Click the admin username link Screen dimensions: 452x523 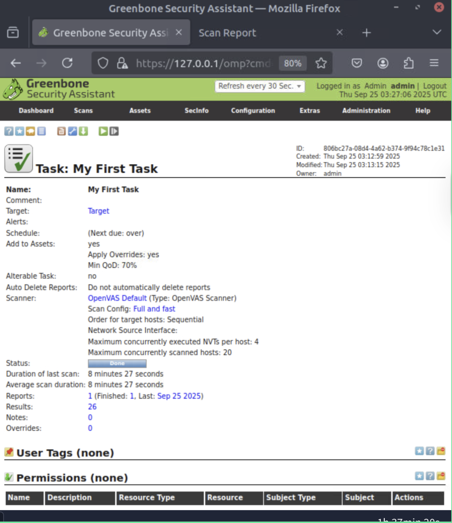[402, 86]
